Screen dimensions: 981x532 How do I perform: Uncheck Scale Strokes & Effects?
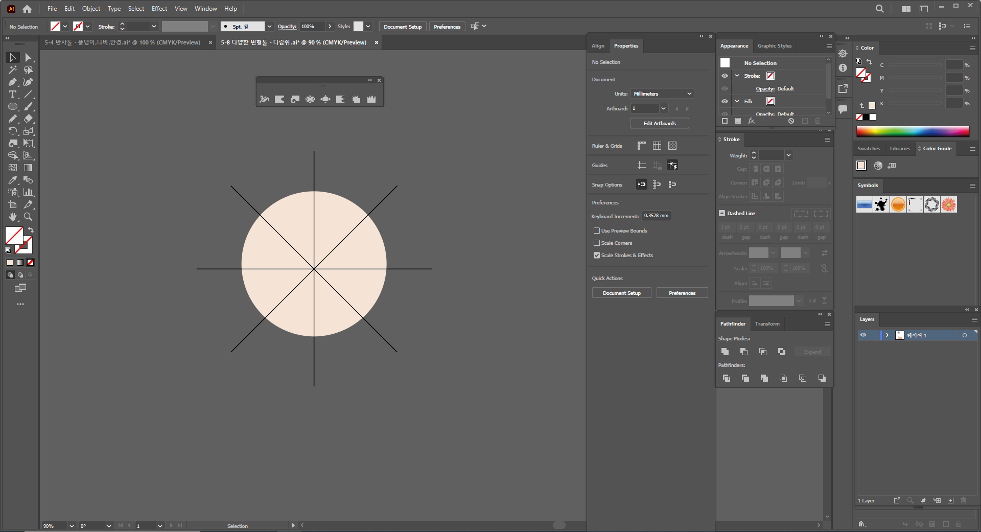coord(597,256)
